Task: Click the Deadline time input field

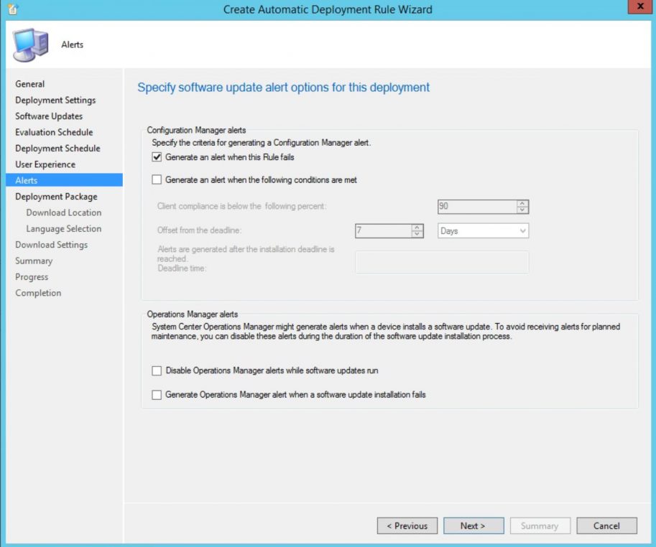Action: 441,261
